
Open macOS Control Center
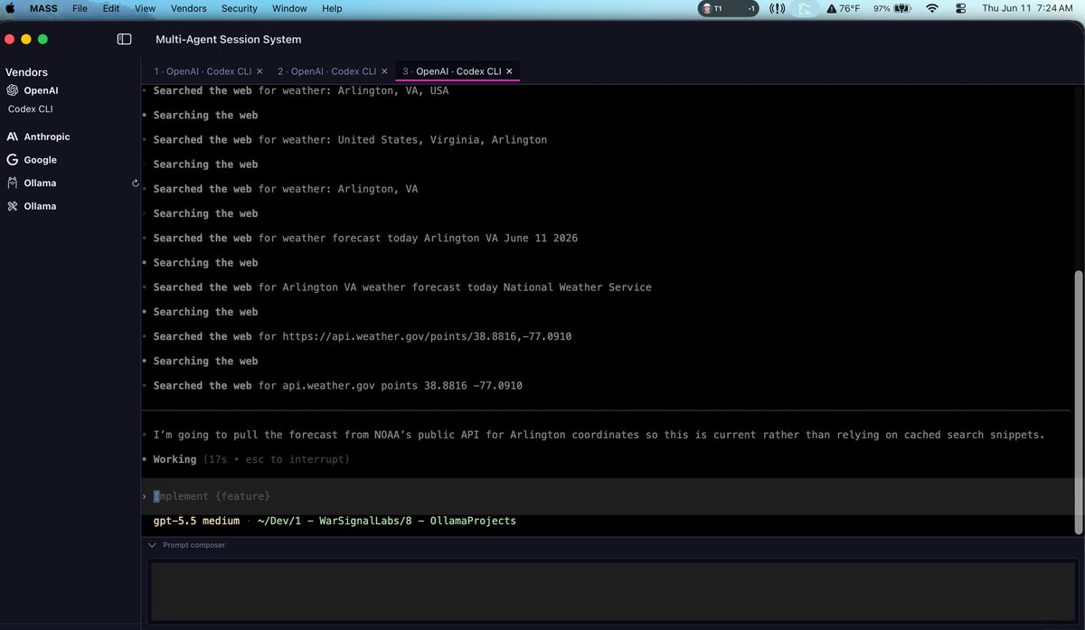[x=962, y=8]
